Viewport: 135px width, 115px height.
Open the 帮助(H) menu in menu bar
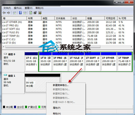pos(39,8)
